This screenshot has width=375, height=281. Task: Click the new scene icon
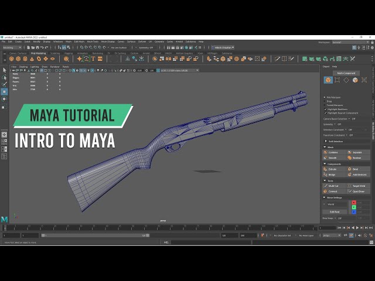pos(29,47)
